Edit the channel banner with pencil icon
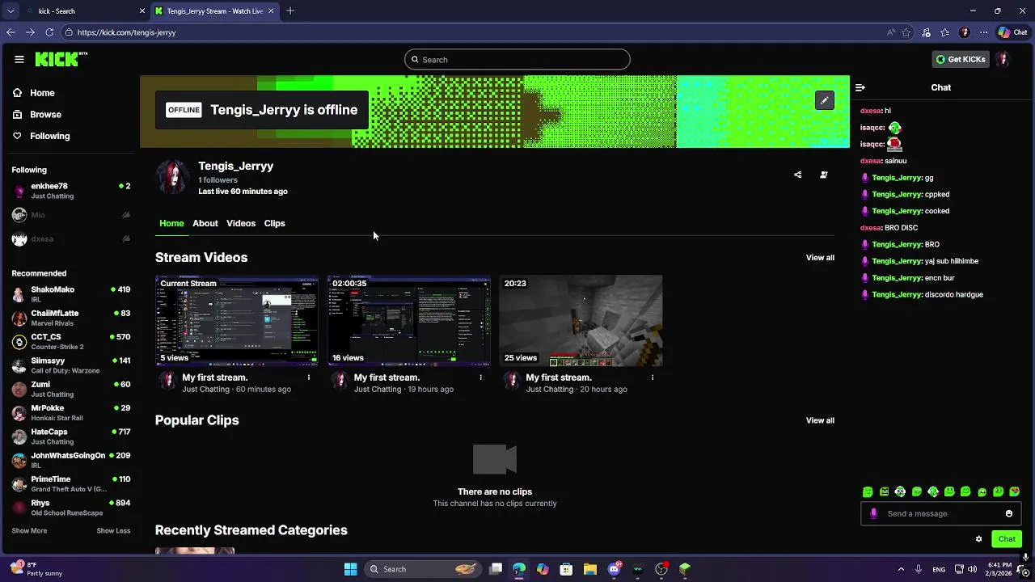The height and width of the screenshot is (582, 1035). pyautogui.click(x=824, y=100)
